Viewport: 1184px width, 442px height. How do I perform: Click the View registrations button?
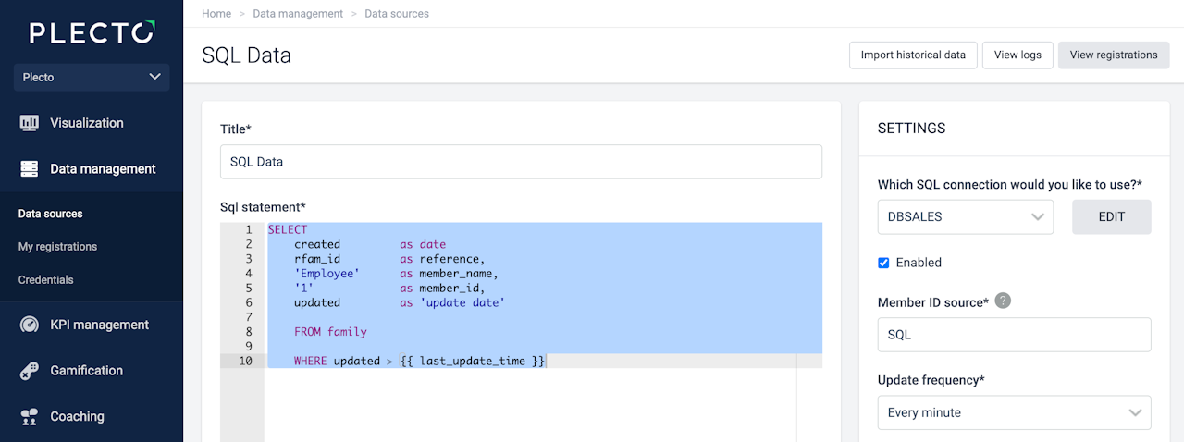click(x=1113, y=55)
